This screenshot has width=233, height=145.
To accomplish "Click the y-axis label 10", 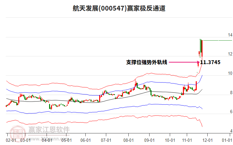I will (x=230, y=73).
